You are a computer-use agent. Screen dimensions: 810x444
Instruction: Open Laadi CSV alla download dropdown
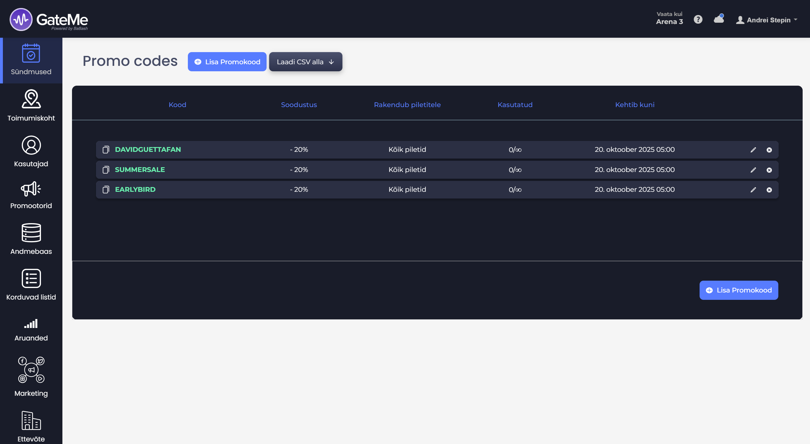point(305,62)
